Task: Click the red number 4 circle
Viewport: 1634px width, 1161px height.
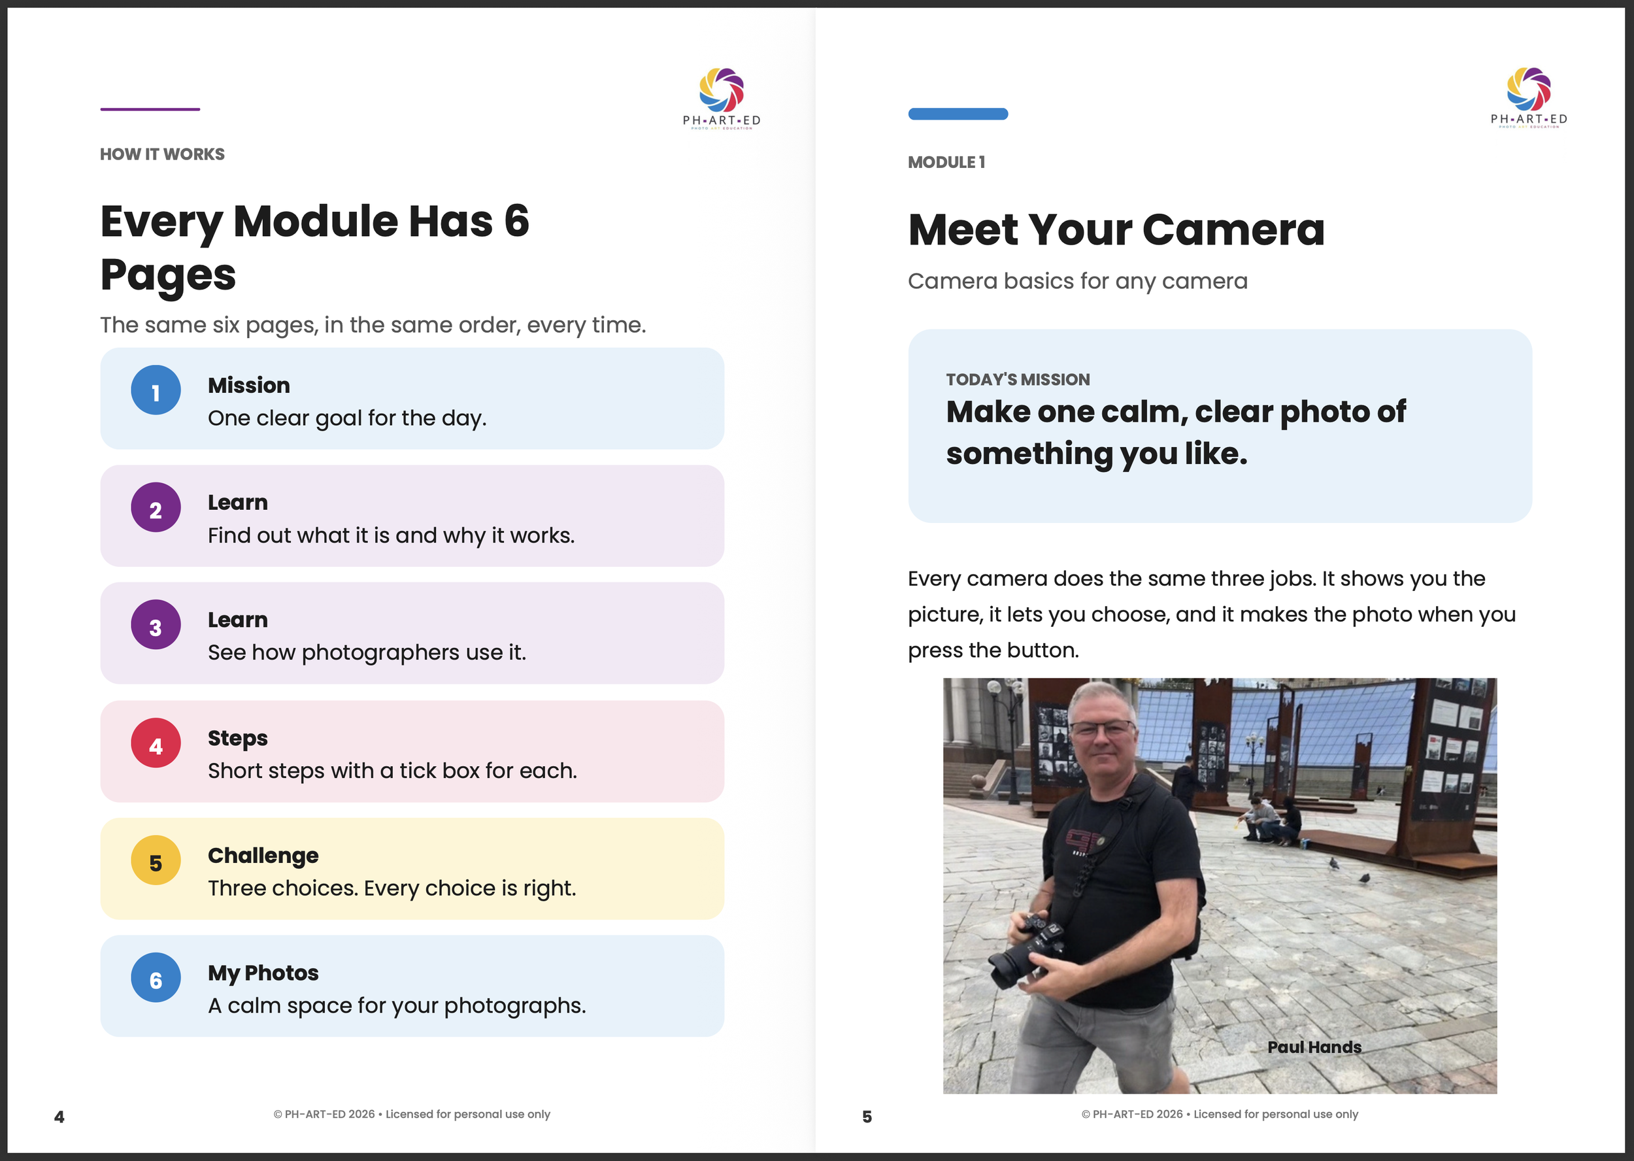Action: [x=156, y=743]
